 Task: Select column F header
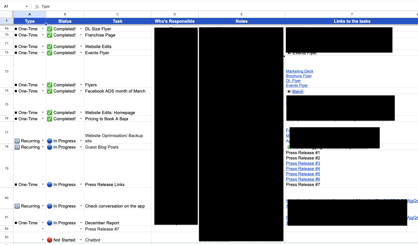[x=352, y=14]
